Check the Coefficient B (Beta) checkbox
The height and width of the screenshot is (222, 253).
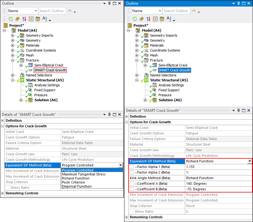[x=132, y=189]
